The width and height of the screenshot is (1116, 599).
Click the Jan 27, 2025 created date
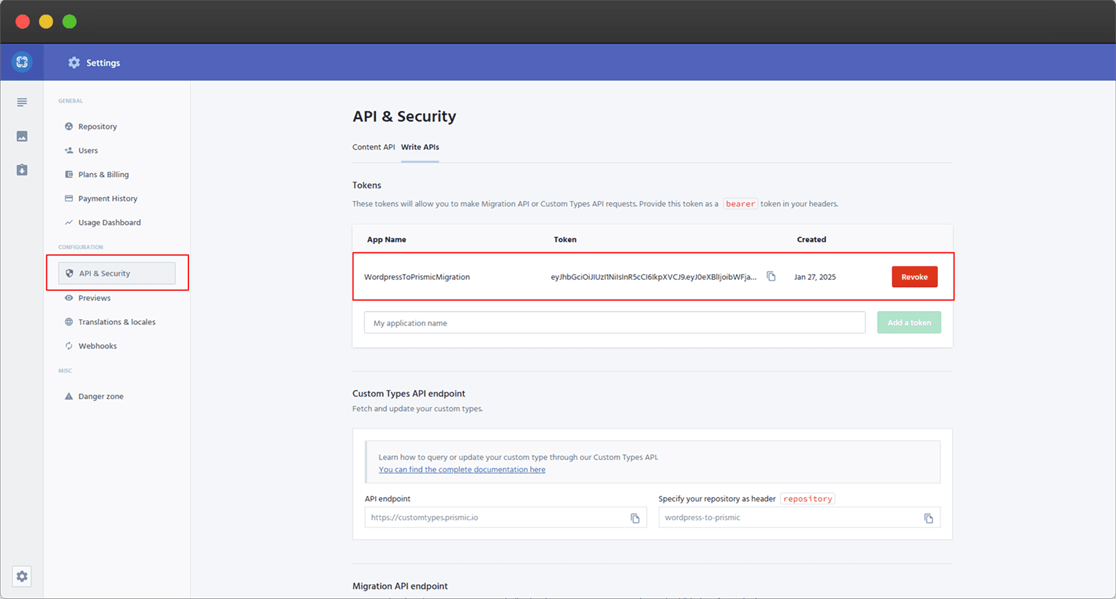click(815, 277)
